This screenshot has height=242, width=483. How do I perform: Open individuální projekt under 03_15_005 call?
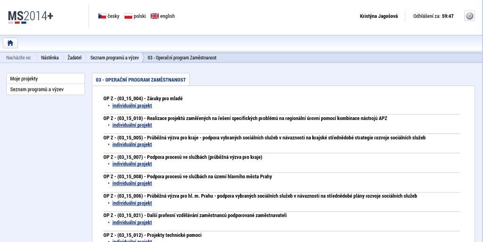click(x=132, y=144)
